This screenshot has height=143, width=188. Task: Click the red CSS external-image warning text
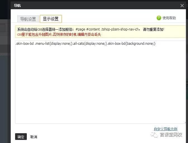pyautogui.click(x=59, y=35)
